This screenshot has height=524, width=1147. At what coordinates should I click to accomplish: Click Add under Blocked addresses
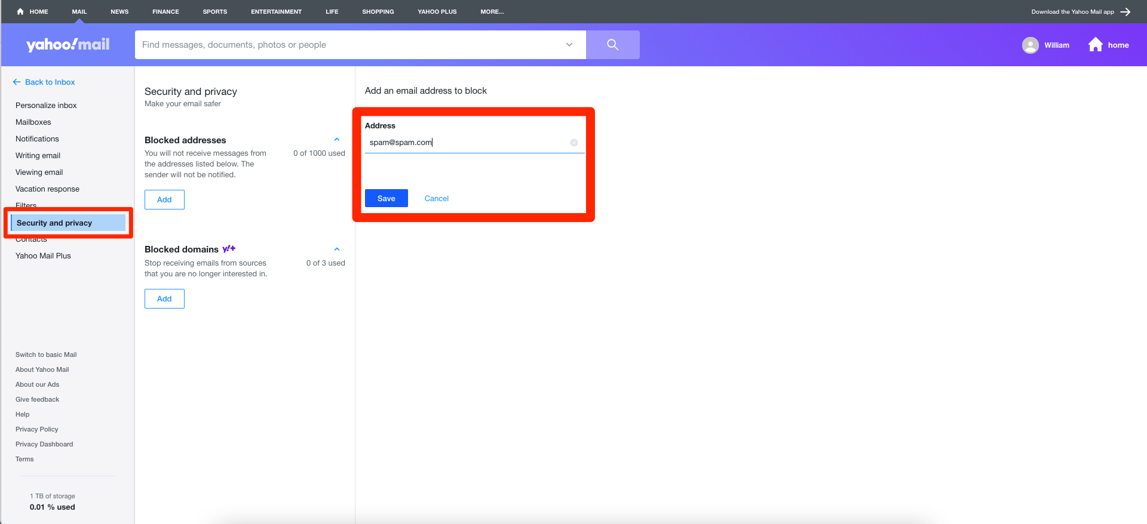[x=164, y=200]
